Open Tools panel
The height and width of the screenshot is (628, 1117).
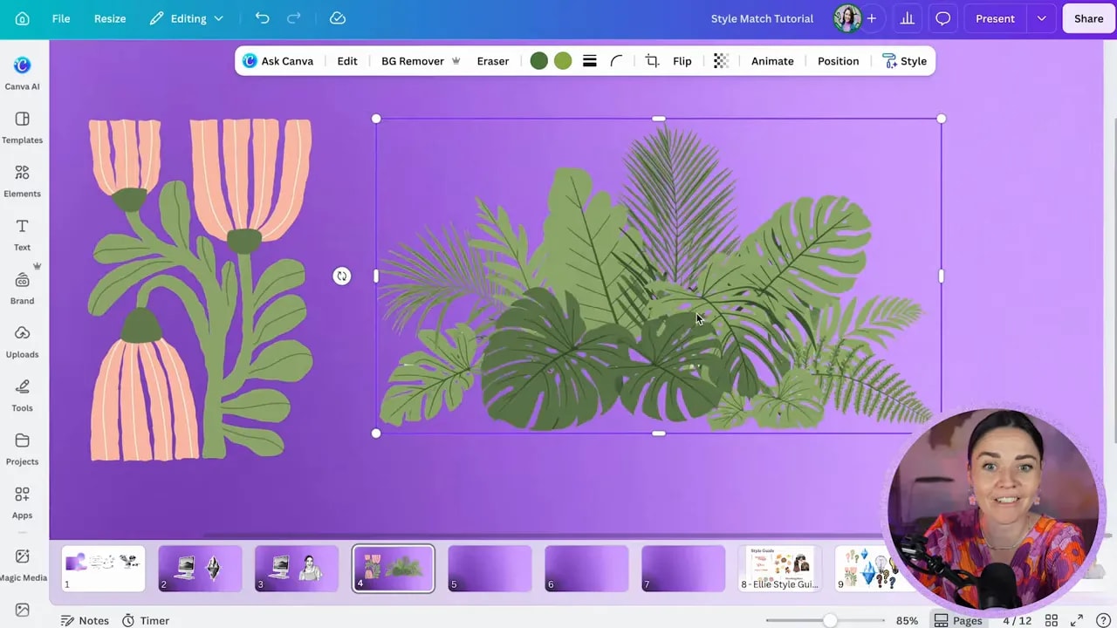[x=22, y=396]
